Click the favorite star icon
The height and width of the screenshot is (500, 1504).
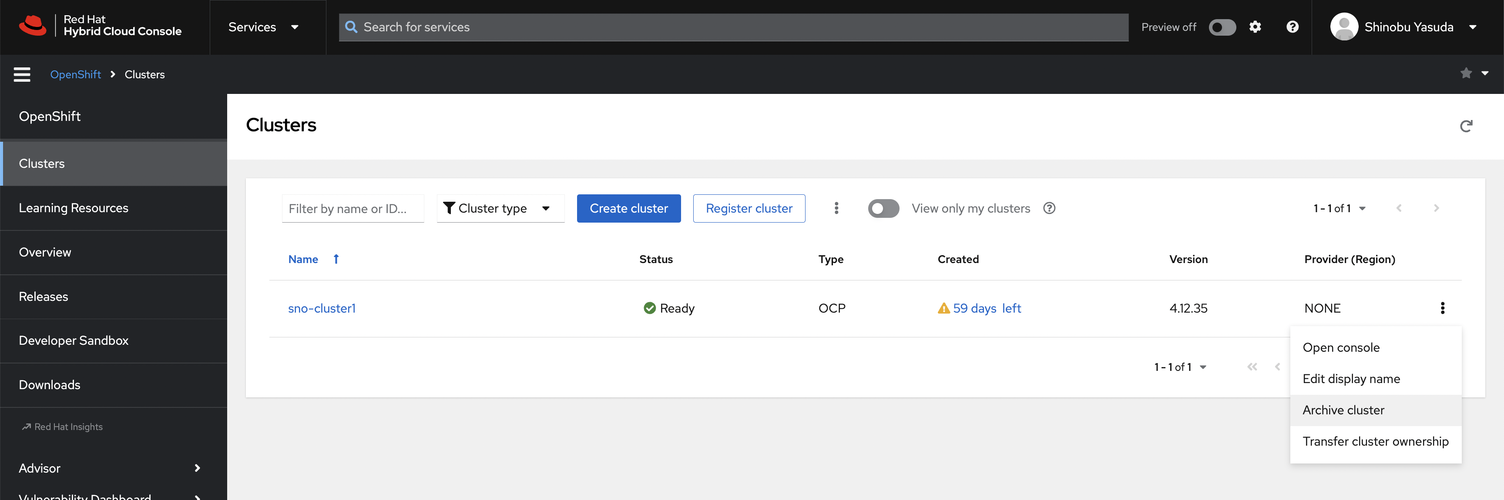(x=1465, y=73)
